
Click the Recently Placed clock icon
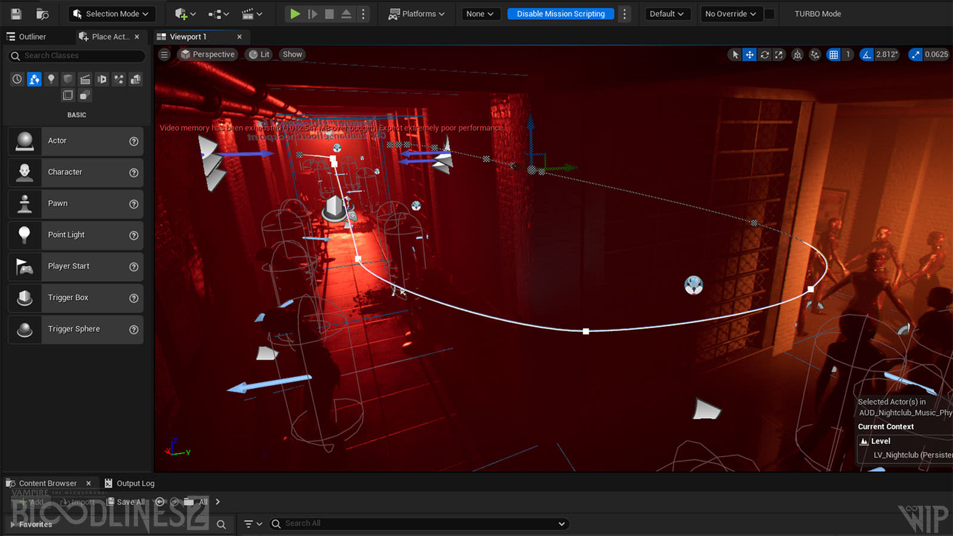point(17,79)
